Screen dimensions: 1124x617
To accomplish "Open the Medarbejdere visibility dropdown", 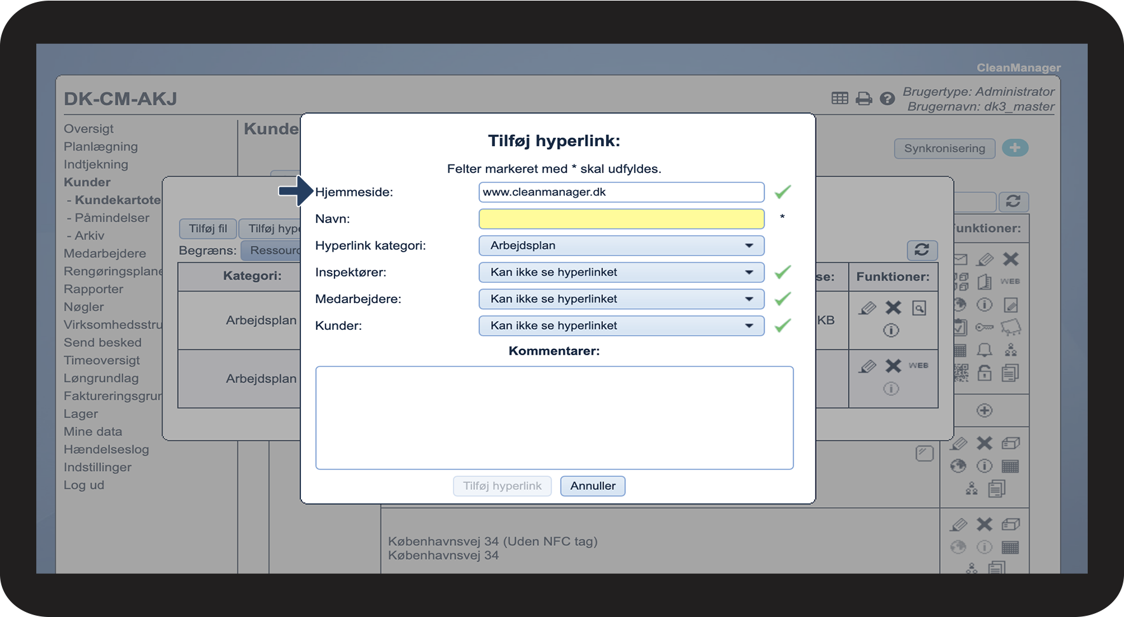I will (621, 299).
